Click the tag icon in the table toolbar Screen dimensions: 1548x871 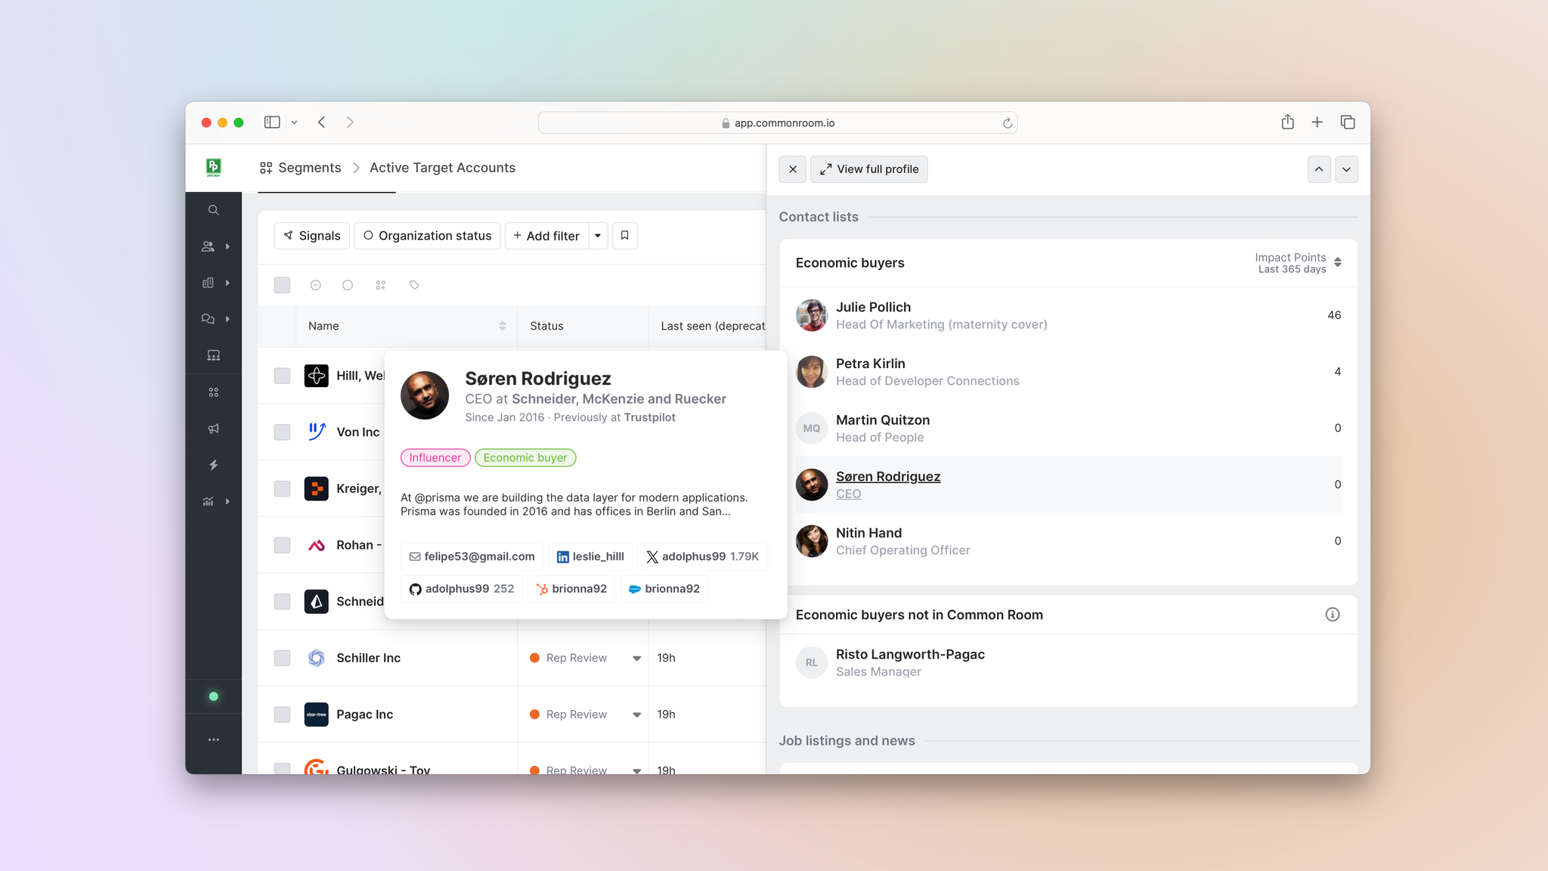pyautogui.click(x=414, y=285)
